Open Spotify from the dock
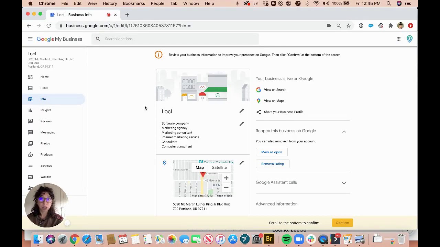This screenshot has width=440, height=247. pyautogui.click(x=287, y=239)
